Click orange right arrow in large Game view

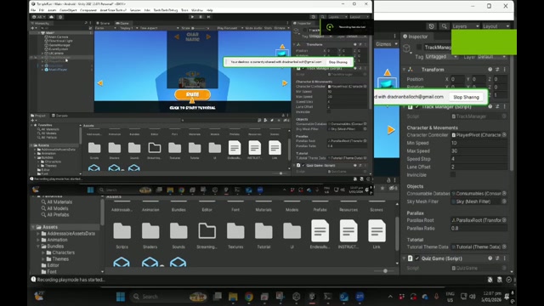coord(391,130)
